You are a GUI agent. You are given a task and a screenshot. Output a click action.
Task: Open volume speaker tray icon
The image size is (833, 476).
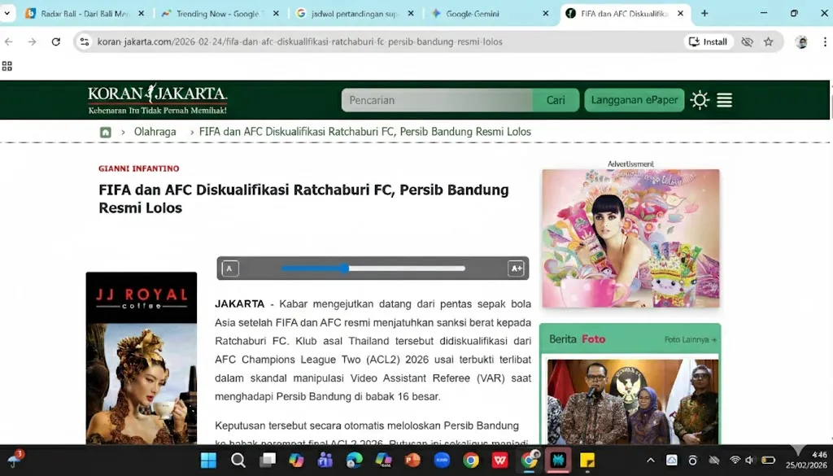(x=749, y=460)
